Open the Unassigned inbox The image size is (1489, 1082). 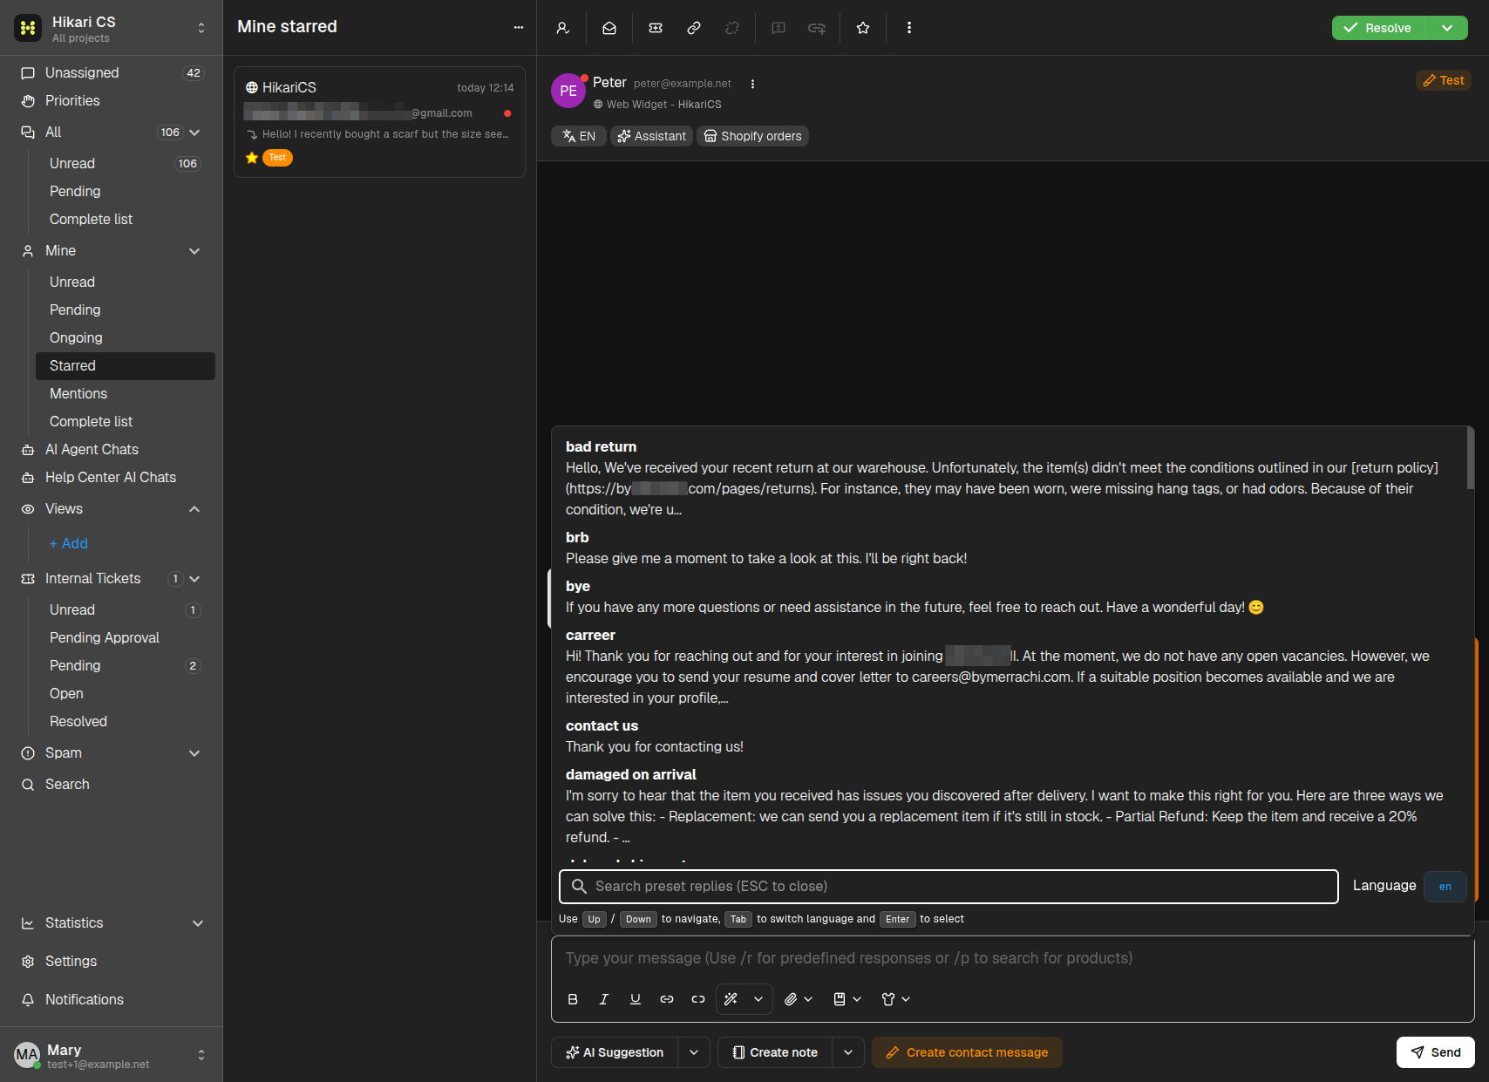tap(112, 73)
